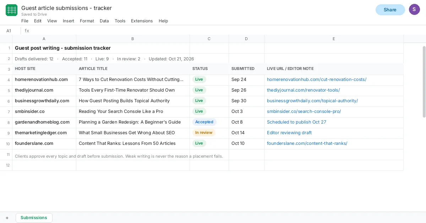This screenshot has width=426, height=223.
Task: Open thediyjournal.com/renovator-tools/ link
Action: 303,90
